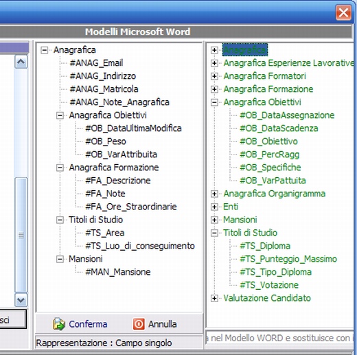Select #TS_Punteggio_Massimo in green tree
The image size is (357, 355).
click(x=288, y=259)
